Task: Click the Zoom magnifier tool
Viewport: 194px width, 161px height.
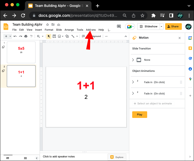Action: click(39, 36)
